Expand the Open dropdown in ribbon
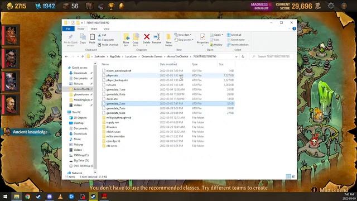The width and height of the screenshot is (357, 201). click(217, 35)
